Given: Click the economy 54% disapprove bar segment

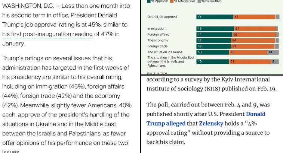Looking at the screenshot, I should pyautogui.click(x=254, y=40).
